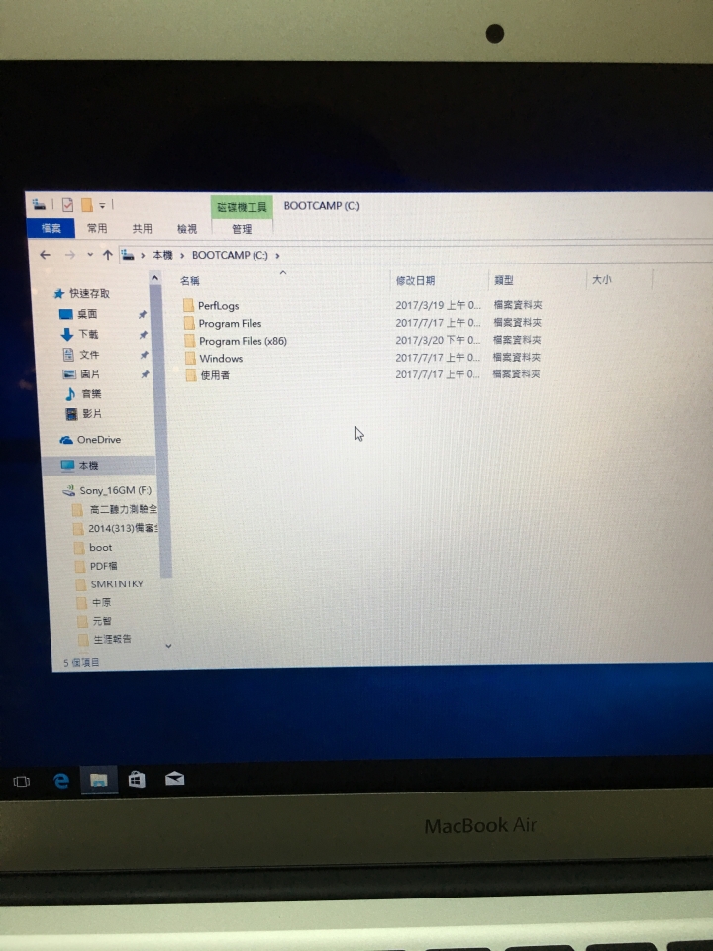This screenshot has width=713, height=951.
Task: Open Task View on the taskbar
Action: (21, 781)
